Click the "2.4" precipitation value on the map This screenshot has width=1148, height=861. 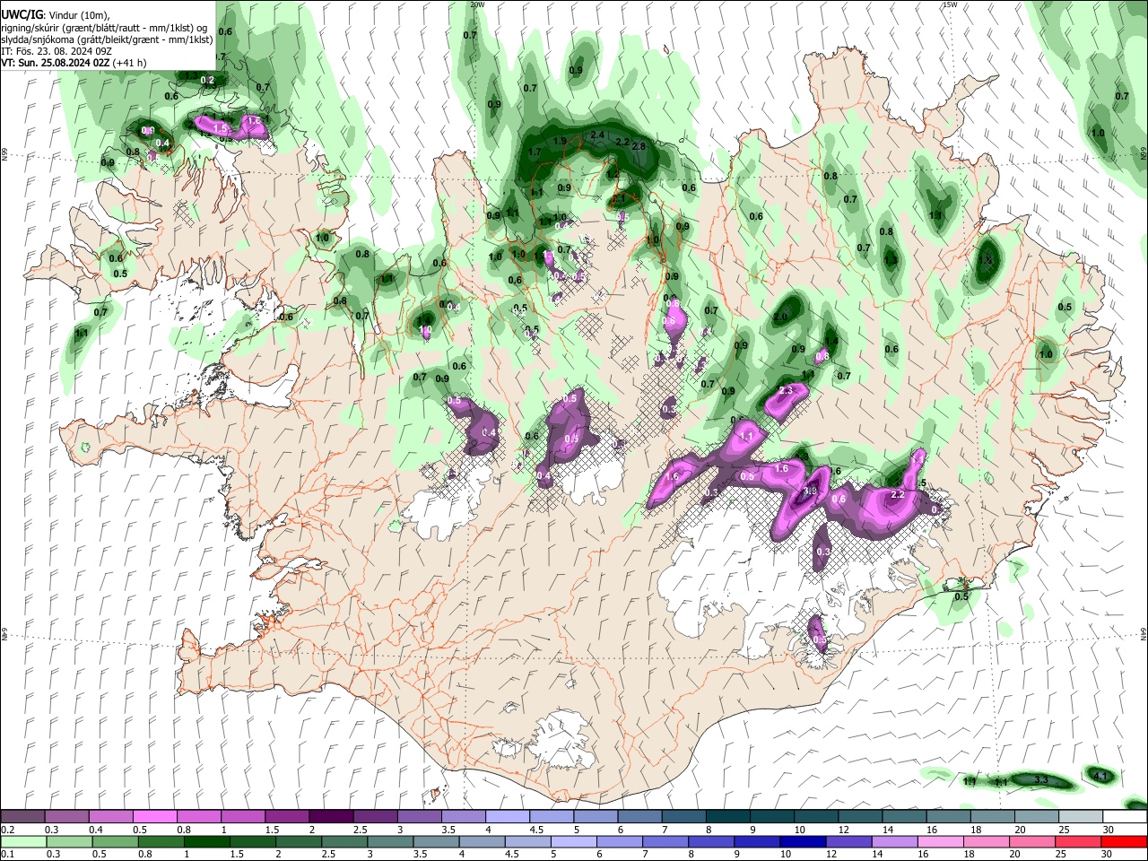pos(598,135)
